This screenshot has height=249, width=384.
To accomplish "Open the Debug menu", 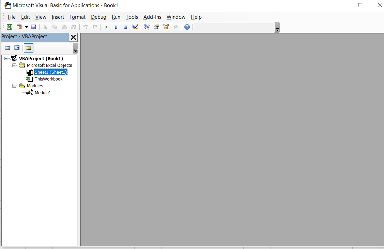I will point(98,17).
